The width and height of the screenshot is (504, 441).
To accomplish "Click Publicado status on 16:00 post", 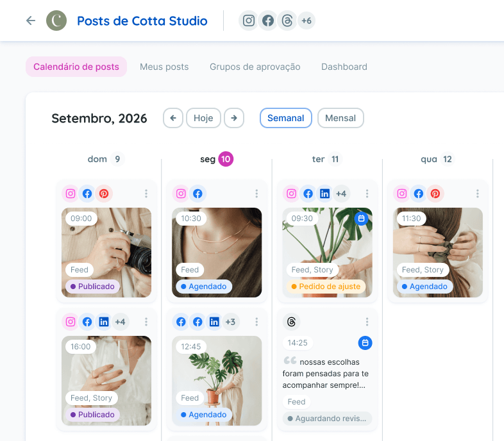I will tap(92, 415).
